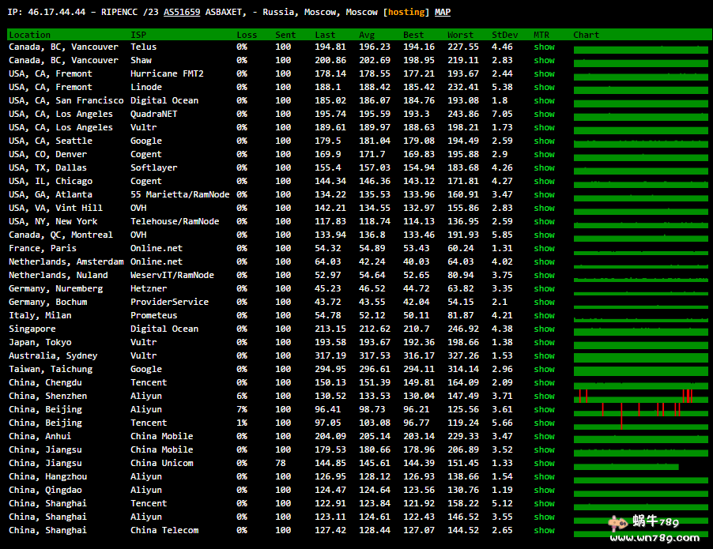713x549 pixels.
Task: Expand MTR for France, Paris Online.net
Action: [x=544, y=248]
